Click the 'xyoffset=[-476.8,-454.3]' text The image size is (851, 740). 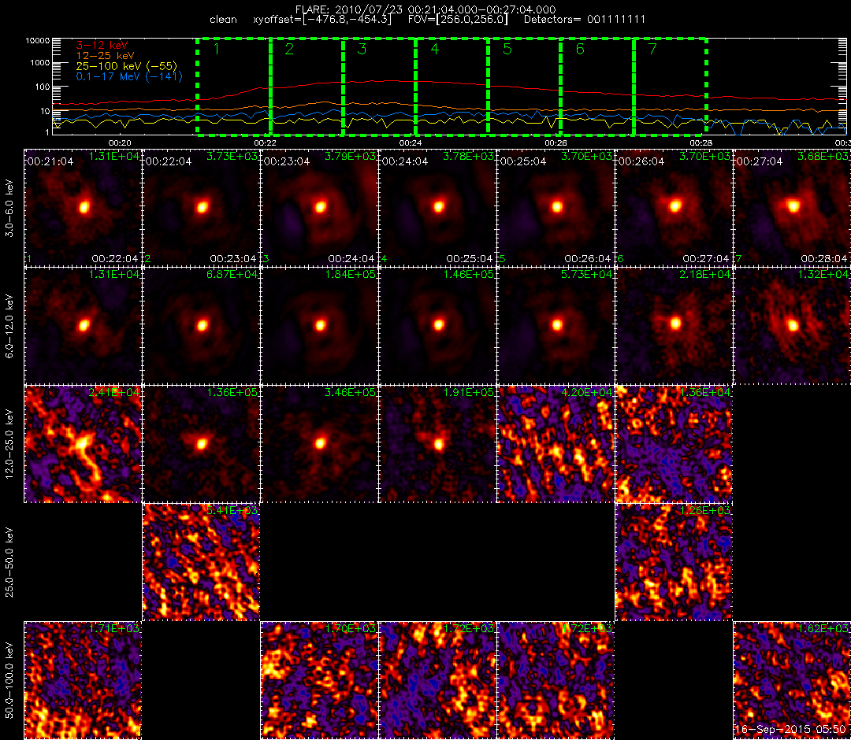click(322, 20)
